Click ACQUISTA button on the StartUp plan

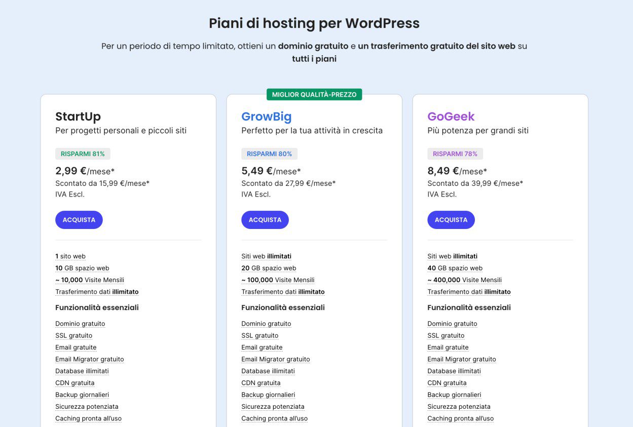click(x=79, y=219)
